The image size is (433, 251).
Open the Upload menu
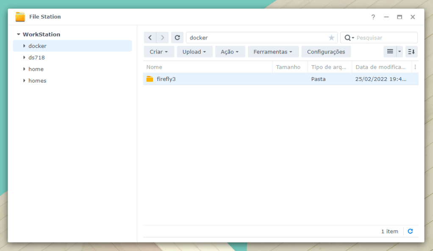point(194,52)
